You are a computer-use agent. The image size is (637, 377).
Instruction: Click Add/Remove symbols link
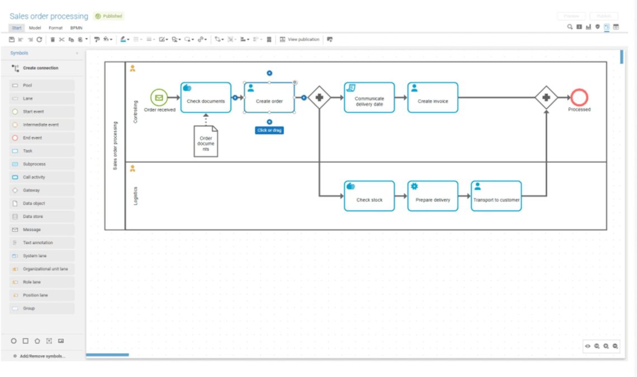coord(42,356)
